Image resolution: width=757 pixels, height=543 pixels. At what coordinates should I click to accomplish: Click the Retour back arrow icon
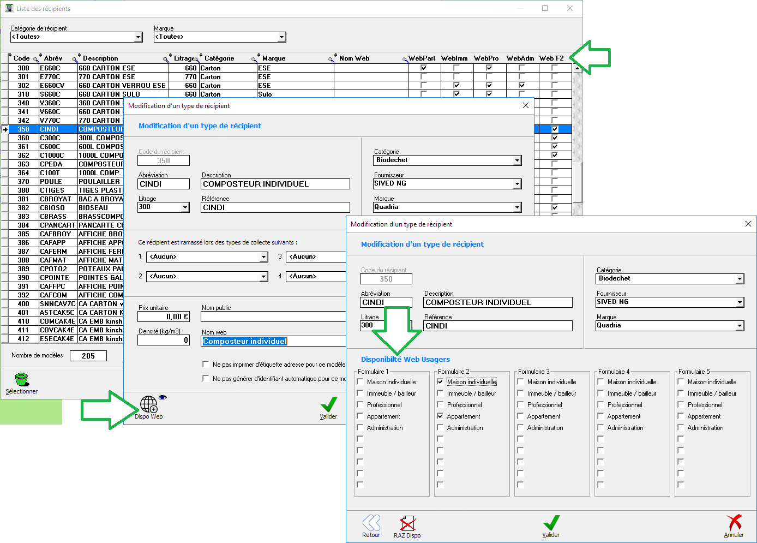click(371, 523)
